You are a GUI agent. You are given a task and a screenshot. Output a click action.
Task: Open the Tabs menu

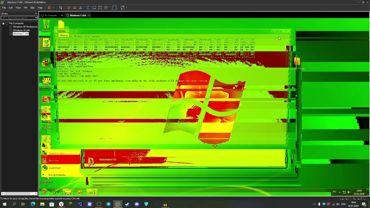pyautogui.click(x=33, y=8)
